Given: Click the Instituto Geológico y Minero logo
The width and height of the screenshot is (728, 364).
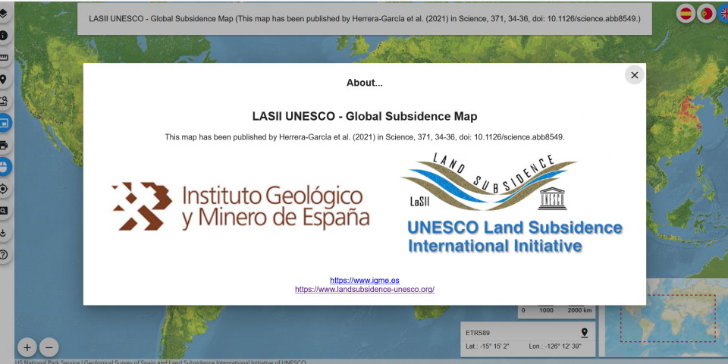Looking at the screenshot, I should click(x=240, y=206).
